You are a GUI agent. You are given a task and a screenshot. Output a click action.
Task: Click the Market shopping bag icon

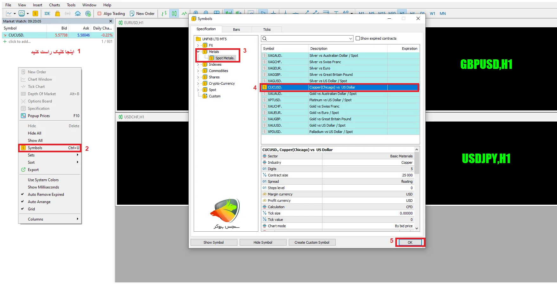[x=57, y=14]
